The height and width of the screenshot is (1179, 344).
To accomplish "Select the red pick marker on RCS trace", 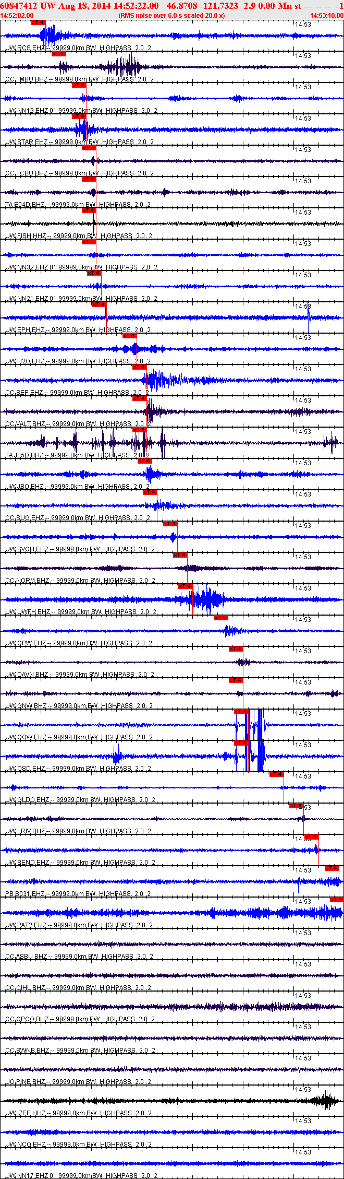I will [x=39, y=22].
